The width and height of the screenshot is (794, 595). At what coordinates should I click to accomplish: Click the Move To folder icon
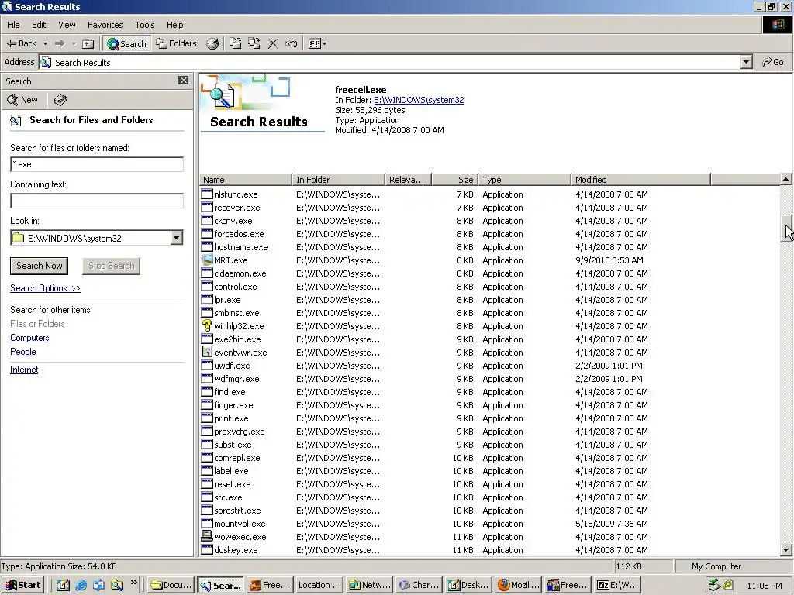pyautogui.click(x=236, y=43)
